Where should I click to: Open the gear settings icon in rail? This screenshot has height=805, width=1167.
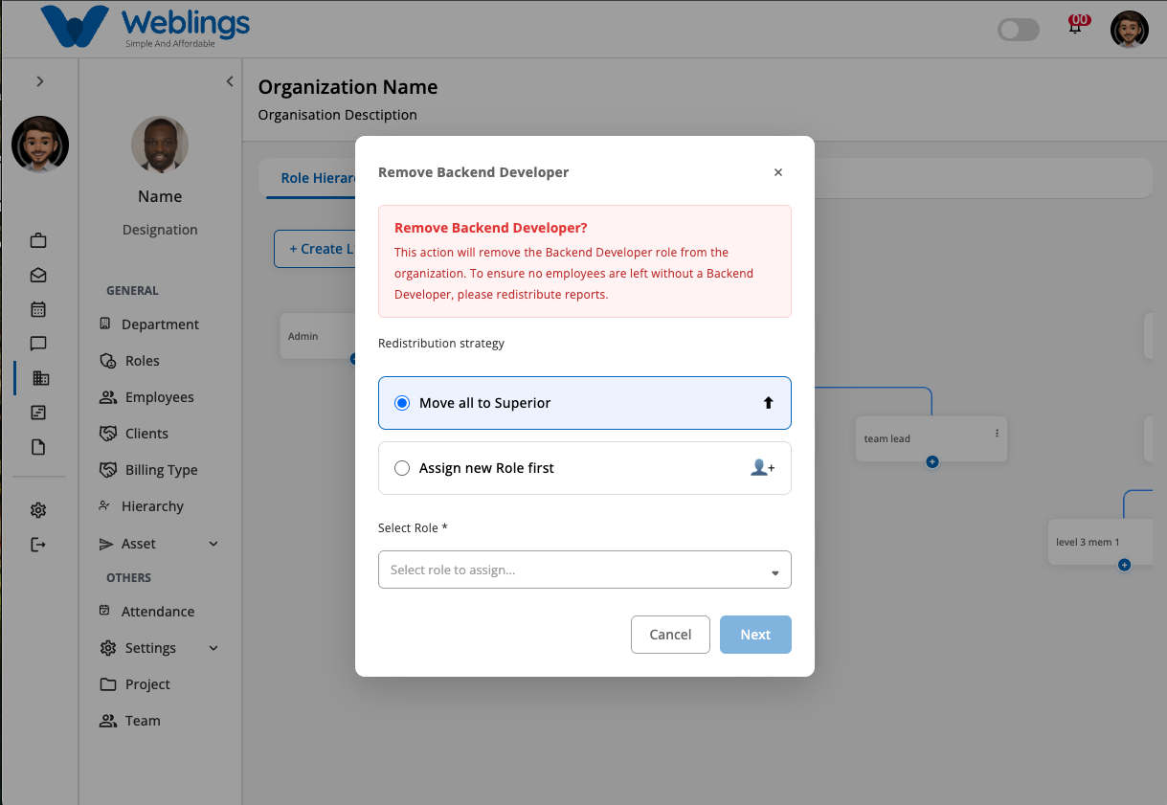(38, 510)
